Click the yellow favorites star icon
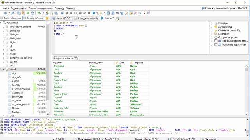This screenshot has height=140, width=250. pos(47,18)
